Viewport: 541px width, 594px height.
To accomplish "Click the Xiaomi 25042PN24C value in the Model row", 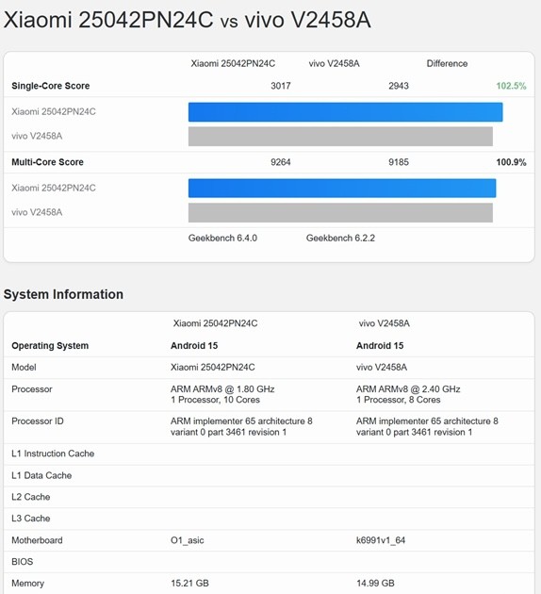I will 212,368.
